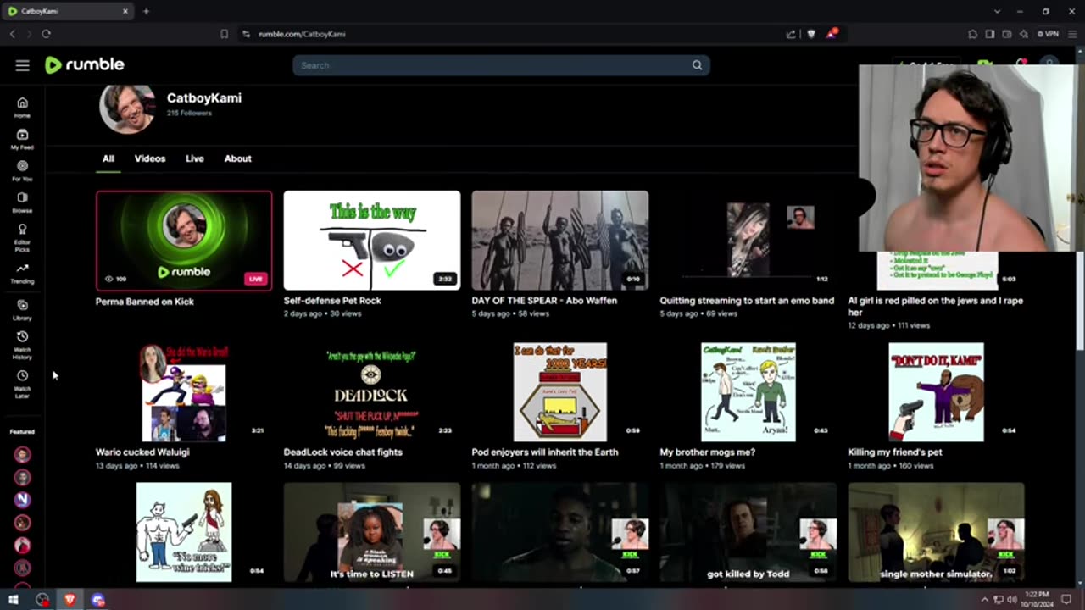1085x610 pixels.
Task: Open the tab search dropdown arrow
Action: (997, 11)
